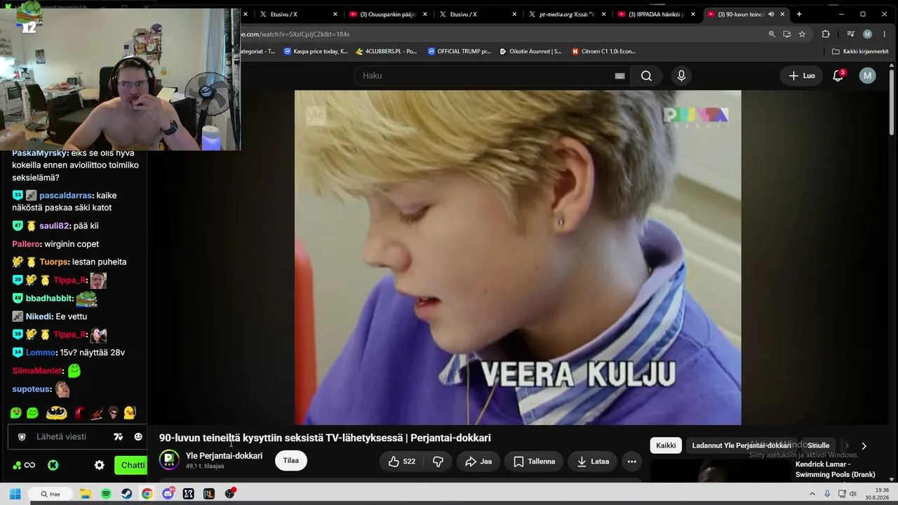This screenshot has width=898, height=505.
Task: Click the Veera Kulju video player
Action: click(x=518, y=257)
